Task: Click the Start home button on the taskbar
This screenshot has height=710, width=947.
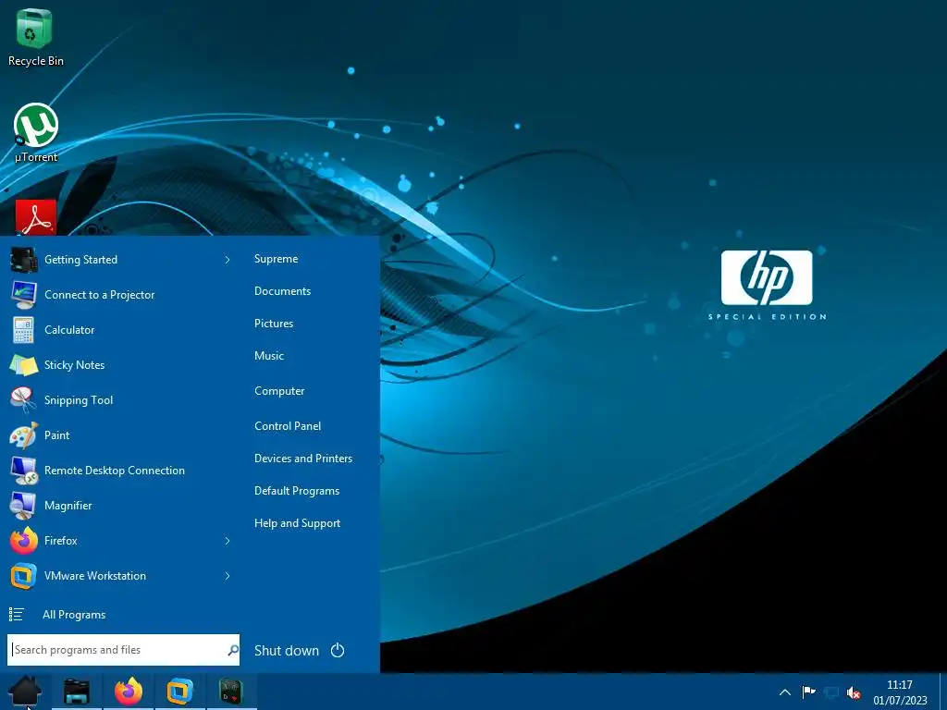Action: pos(25,692)
